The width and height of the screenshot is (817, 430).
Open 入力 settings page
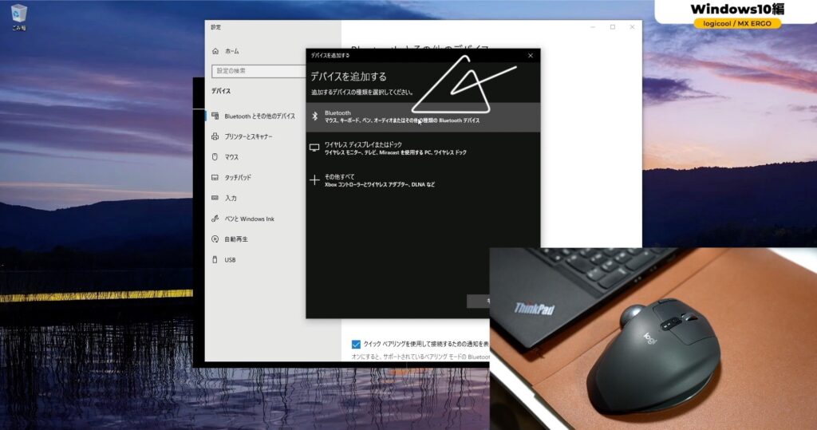pyautogui.click(x=231, y=198)
